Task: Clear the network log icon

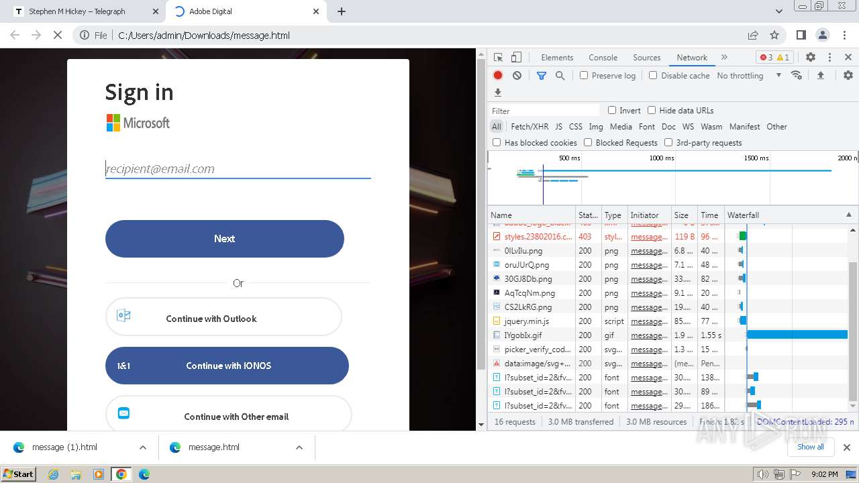Action: 517,76
